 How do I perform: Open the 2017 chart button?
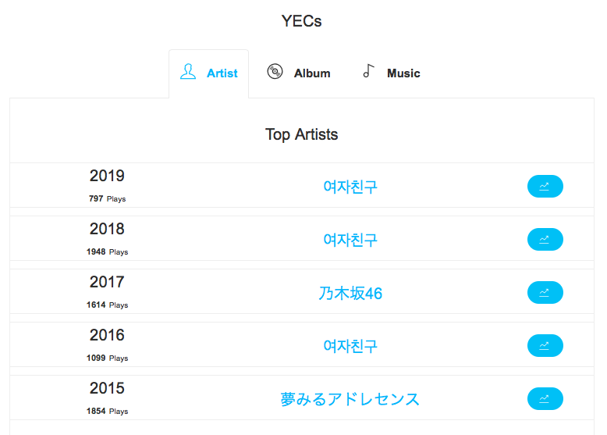pyautogui.click(x=545, y=292)
